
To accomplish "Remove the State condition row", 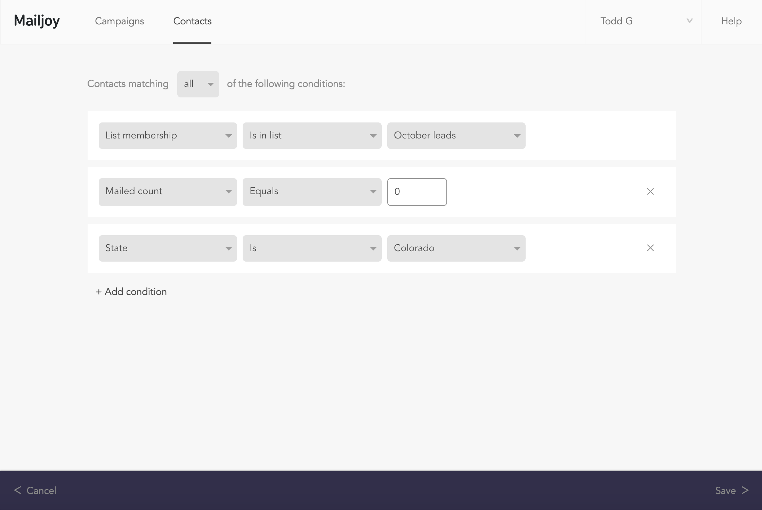I will coord(650,248).
